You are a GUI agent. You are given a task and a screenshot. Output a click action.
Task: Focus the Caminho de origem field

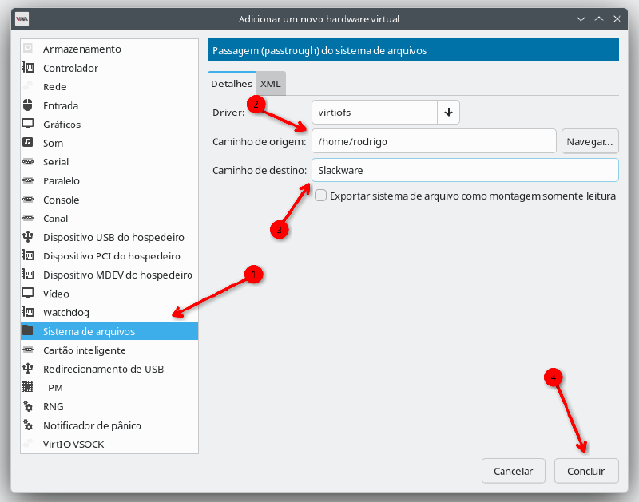[434, 141]
